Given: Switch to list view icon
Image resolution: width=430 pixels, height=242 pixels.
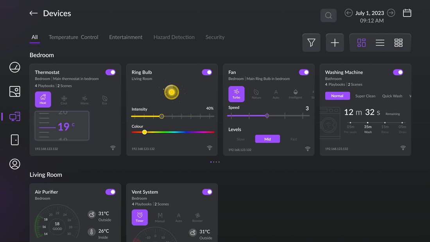Looking at the screenshot, I should pos(380,43).
